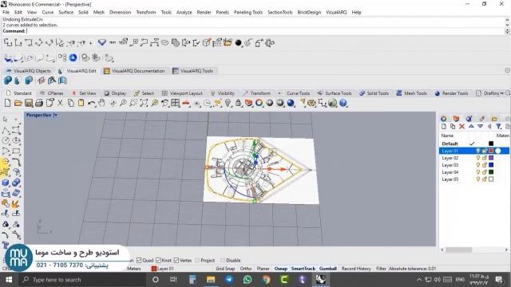The width and height of the screenshot is (511, 287).
Task: Open the Perspective viewport dropdown arrow
Action: pos(56,115)
